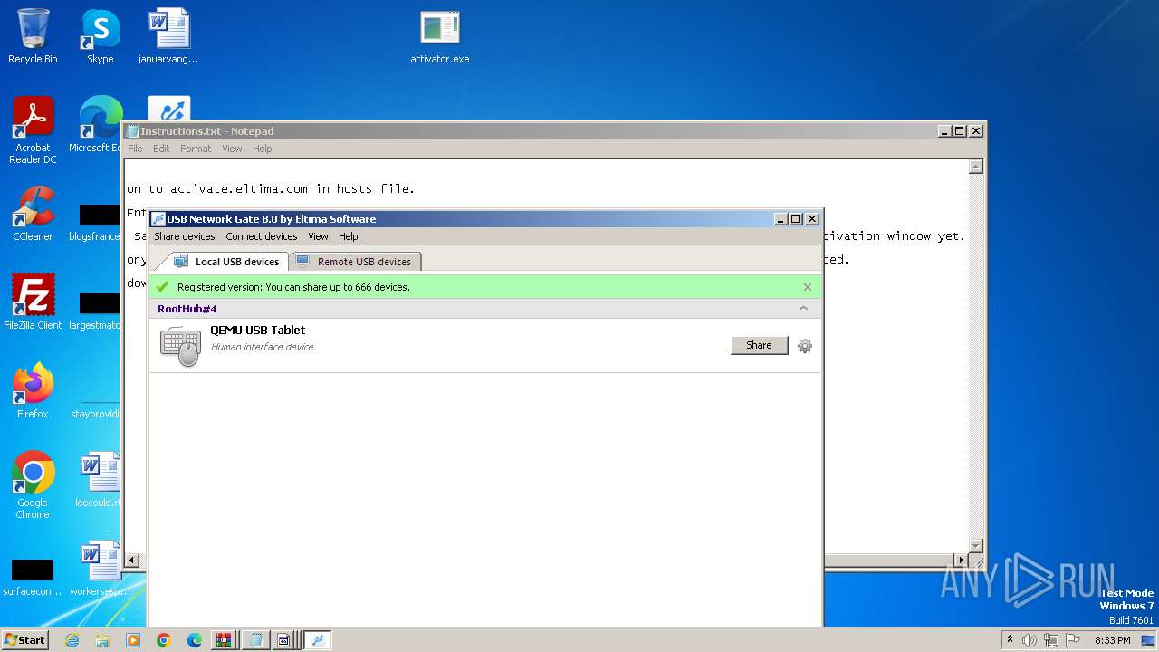Open settings gear for QEMU USB Tablet

(804, 346)
